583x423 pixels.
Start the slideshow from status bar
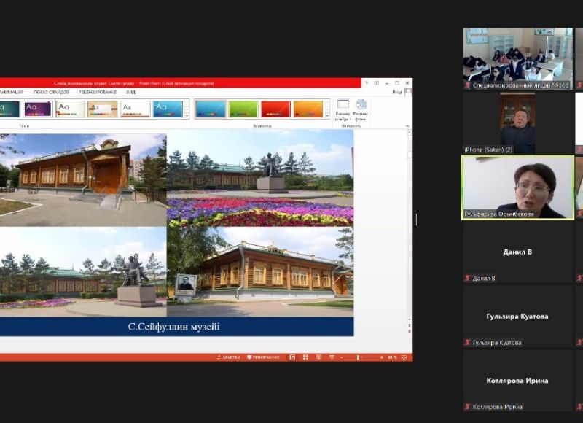pyautogui.click(x=330, y=357)
